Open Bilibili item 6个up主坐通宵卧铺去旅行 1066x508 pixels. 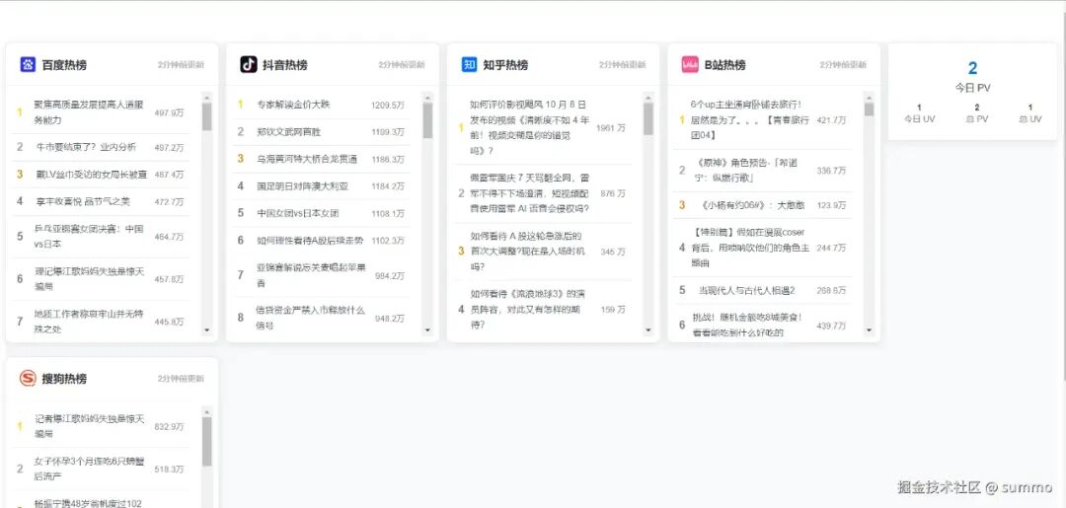coord(750,120)
